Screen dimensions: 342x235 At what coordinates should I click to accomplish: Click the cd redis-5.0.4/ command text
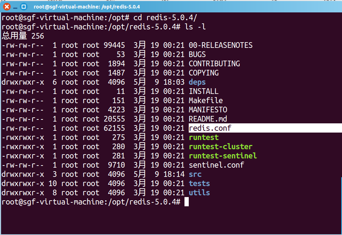pos(165,17)
